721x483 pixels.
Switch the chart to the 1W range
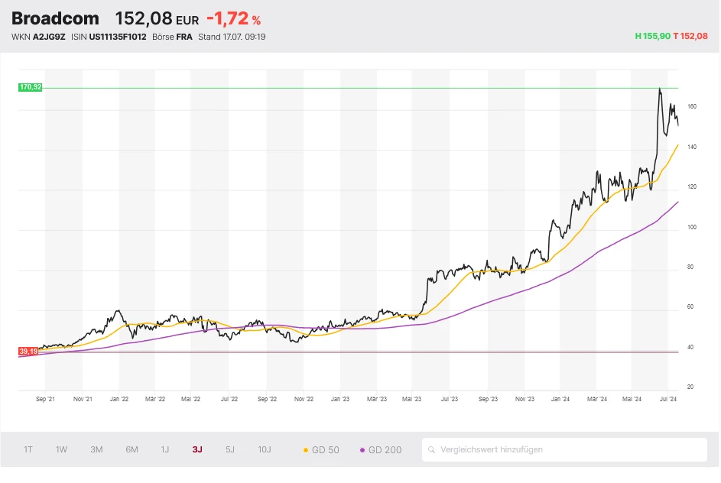[61, 449]
